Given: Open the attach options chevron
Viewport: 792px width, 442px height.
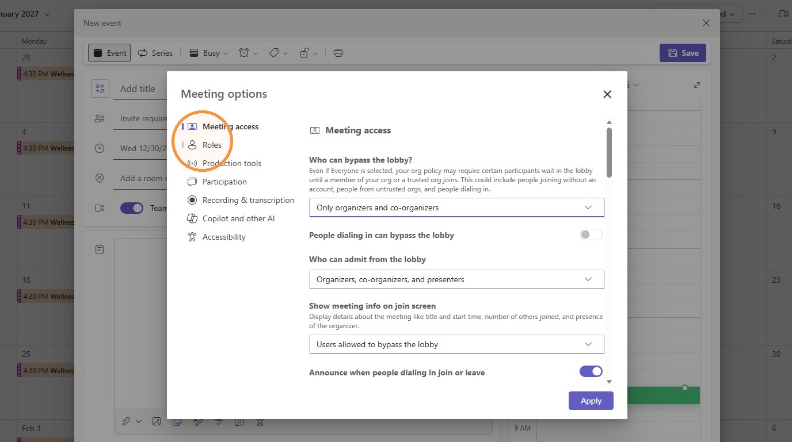Looking at the screenshot, I should pos(139,421).
